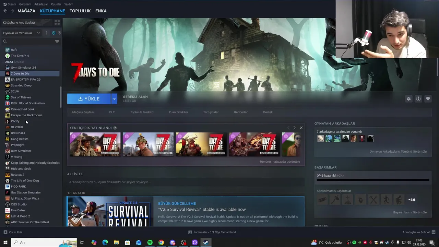Open help icon beside YENİ İÇERİK YAYINLANDI

pyautogui.click(x=115, y=128)
